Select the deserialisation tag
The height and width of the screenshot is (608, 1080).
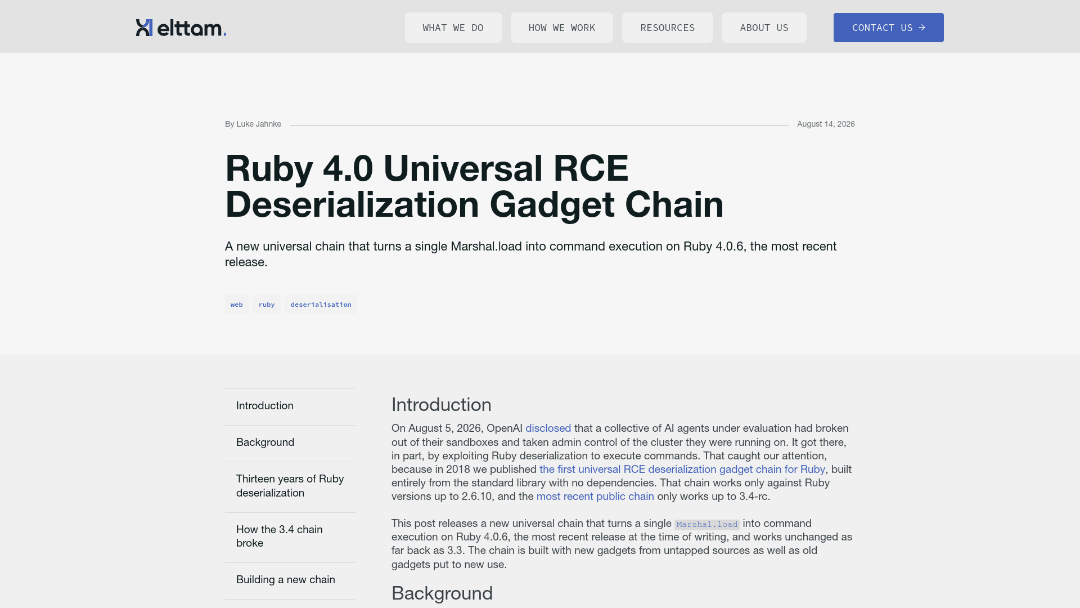(321, 305)
